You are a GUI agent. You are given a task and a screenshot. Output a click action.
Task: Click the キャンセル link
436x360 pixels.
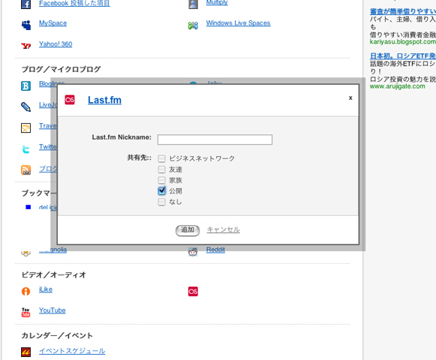click(x=224, y=229)
